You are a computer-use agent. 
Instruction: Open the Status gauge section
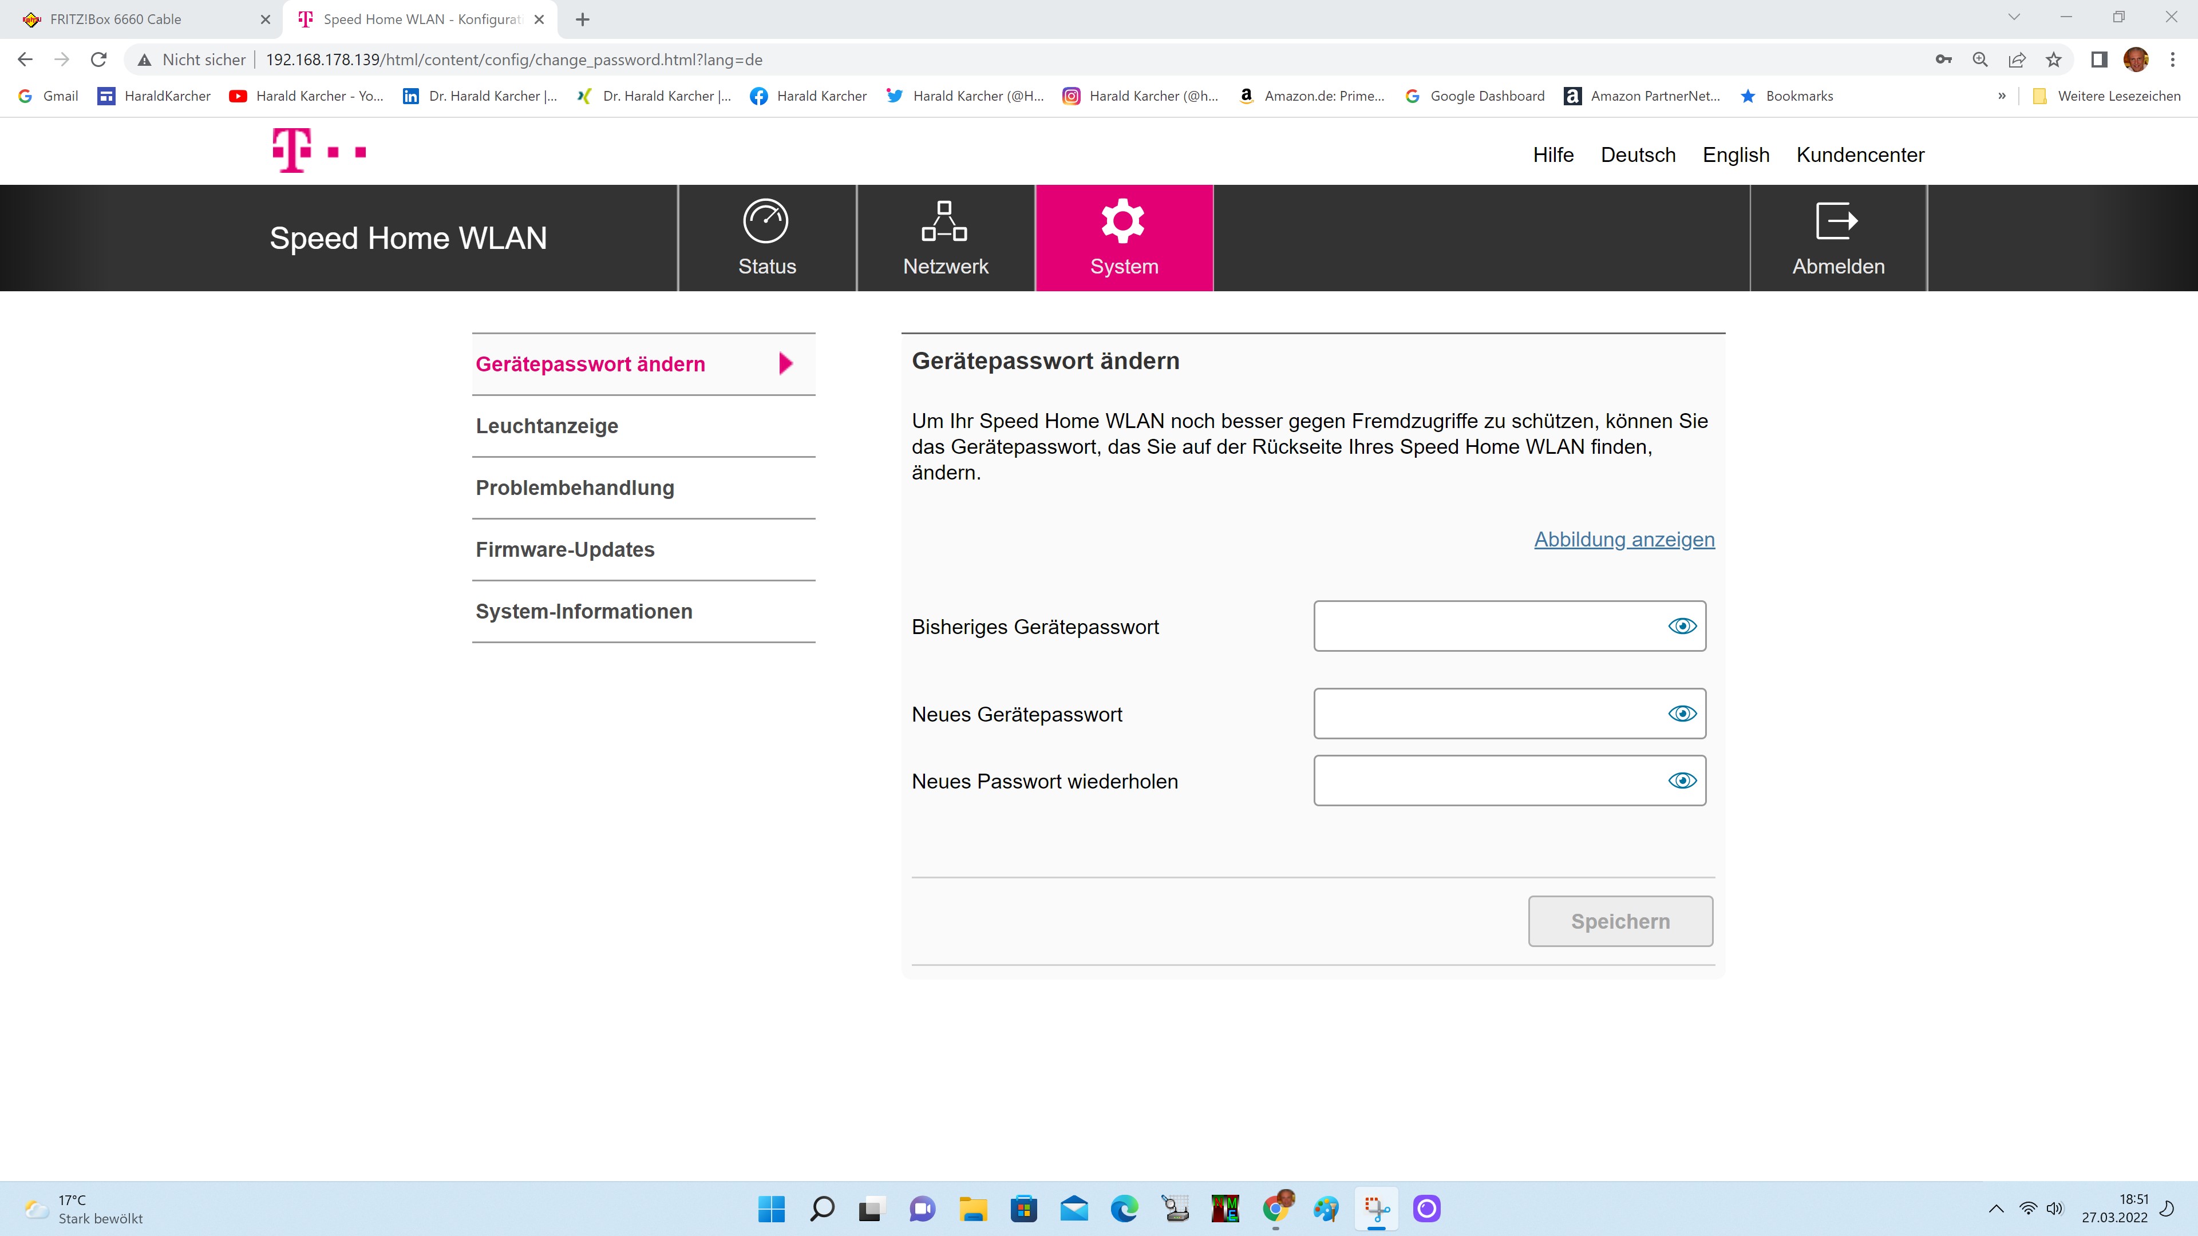pyautogui.click(x=766, y=238)
